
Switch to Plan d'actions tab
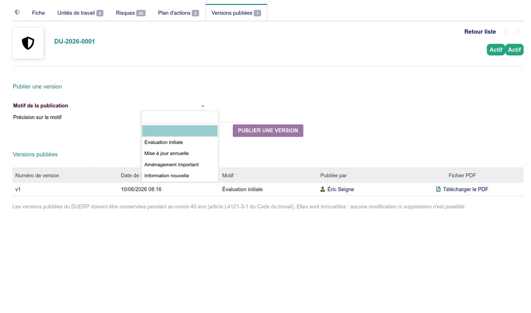[178, 13]
